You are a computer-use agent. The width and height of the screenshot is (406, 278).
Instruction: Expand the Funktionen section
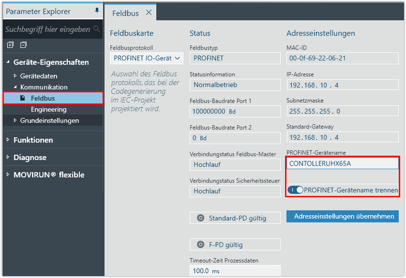click(x=8, y=140)
